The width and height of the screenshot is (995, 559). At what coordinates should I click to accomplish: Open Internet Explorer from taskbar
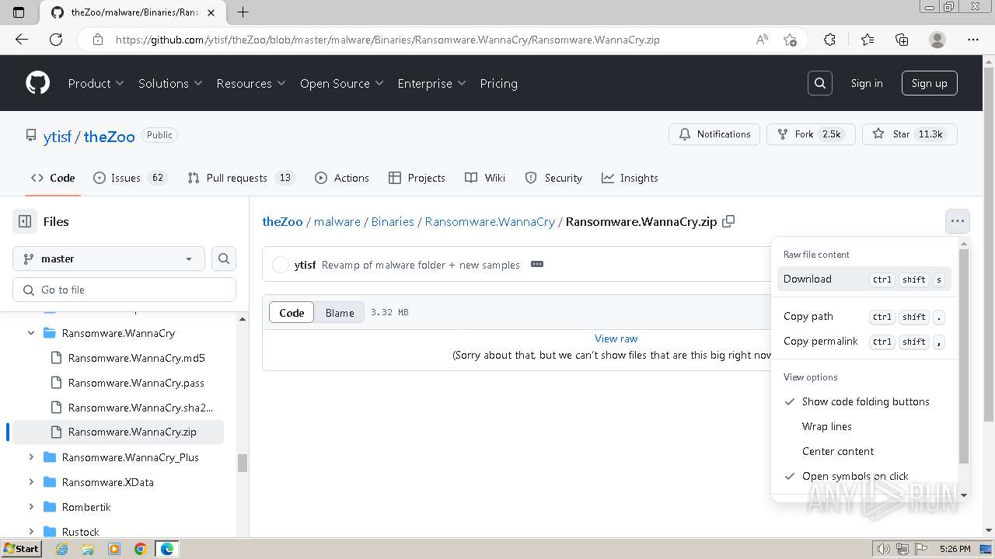[61, 549]
